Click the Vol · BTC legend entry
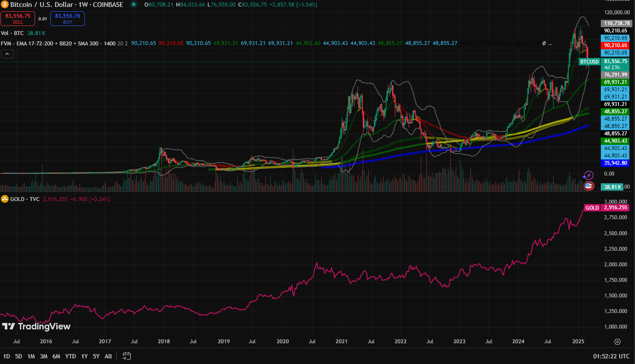Viewport: 635px width, 364px height. tap(12, 33)
